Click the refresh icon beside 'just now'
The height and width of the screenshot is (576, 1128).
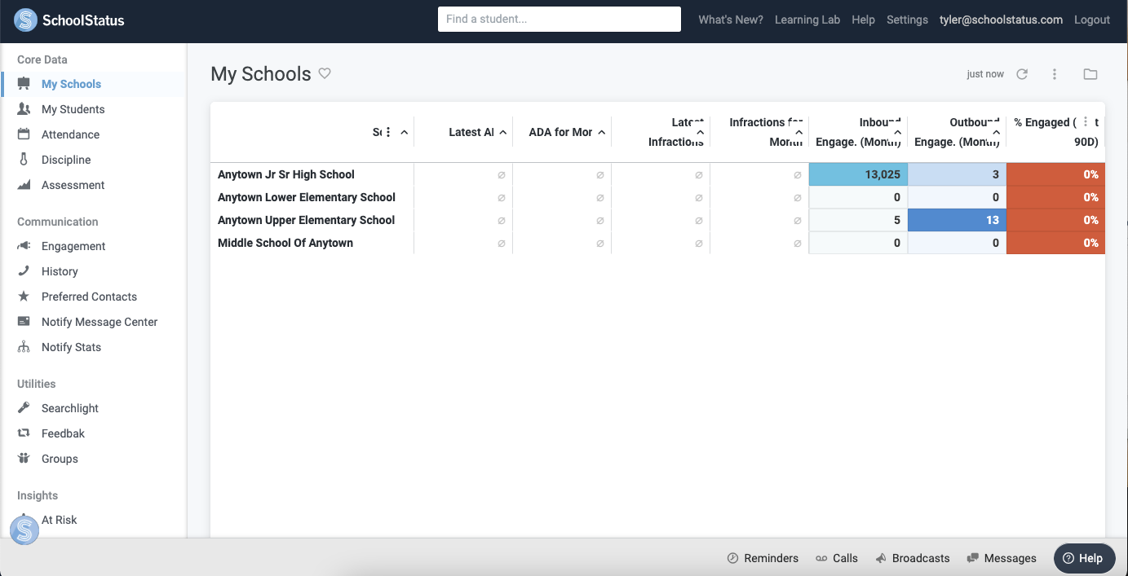pyautogui.click(x=1022, y=74)
